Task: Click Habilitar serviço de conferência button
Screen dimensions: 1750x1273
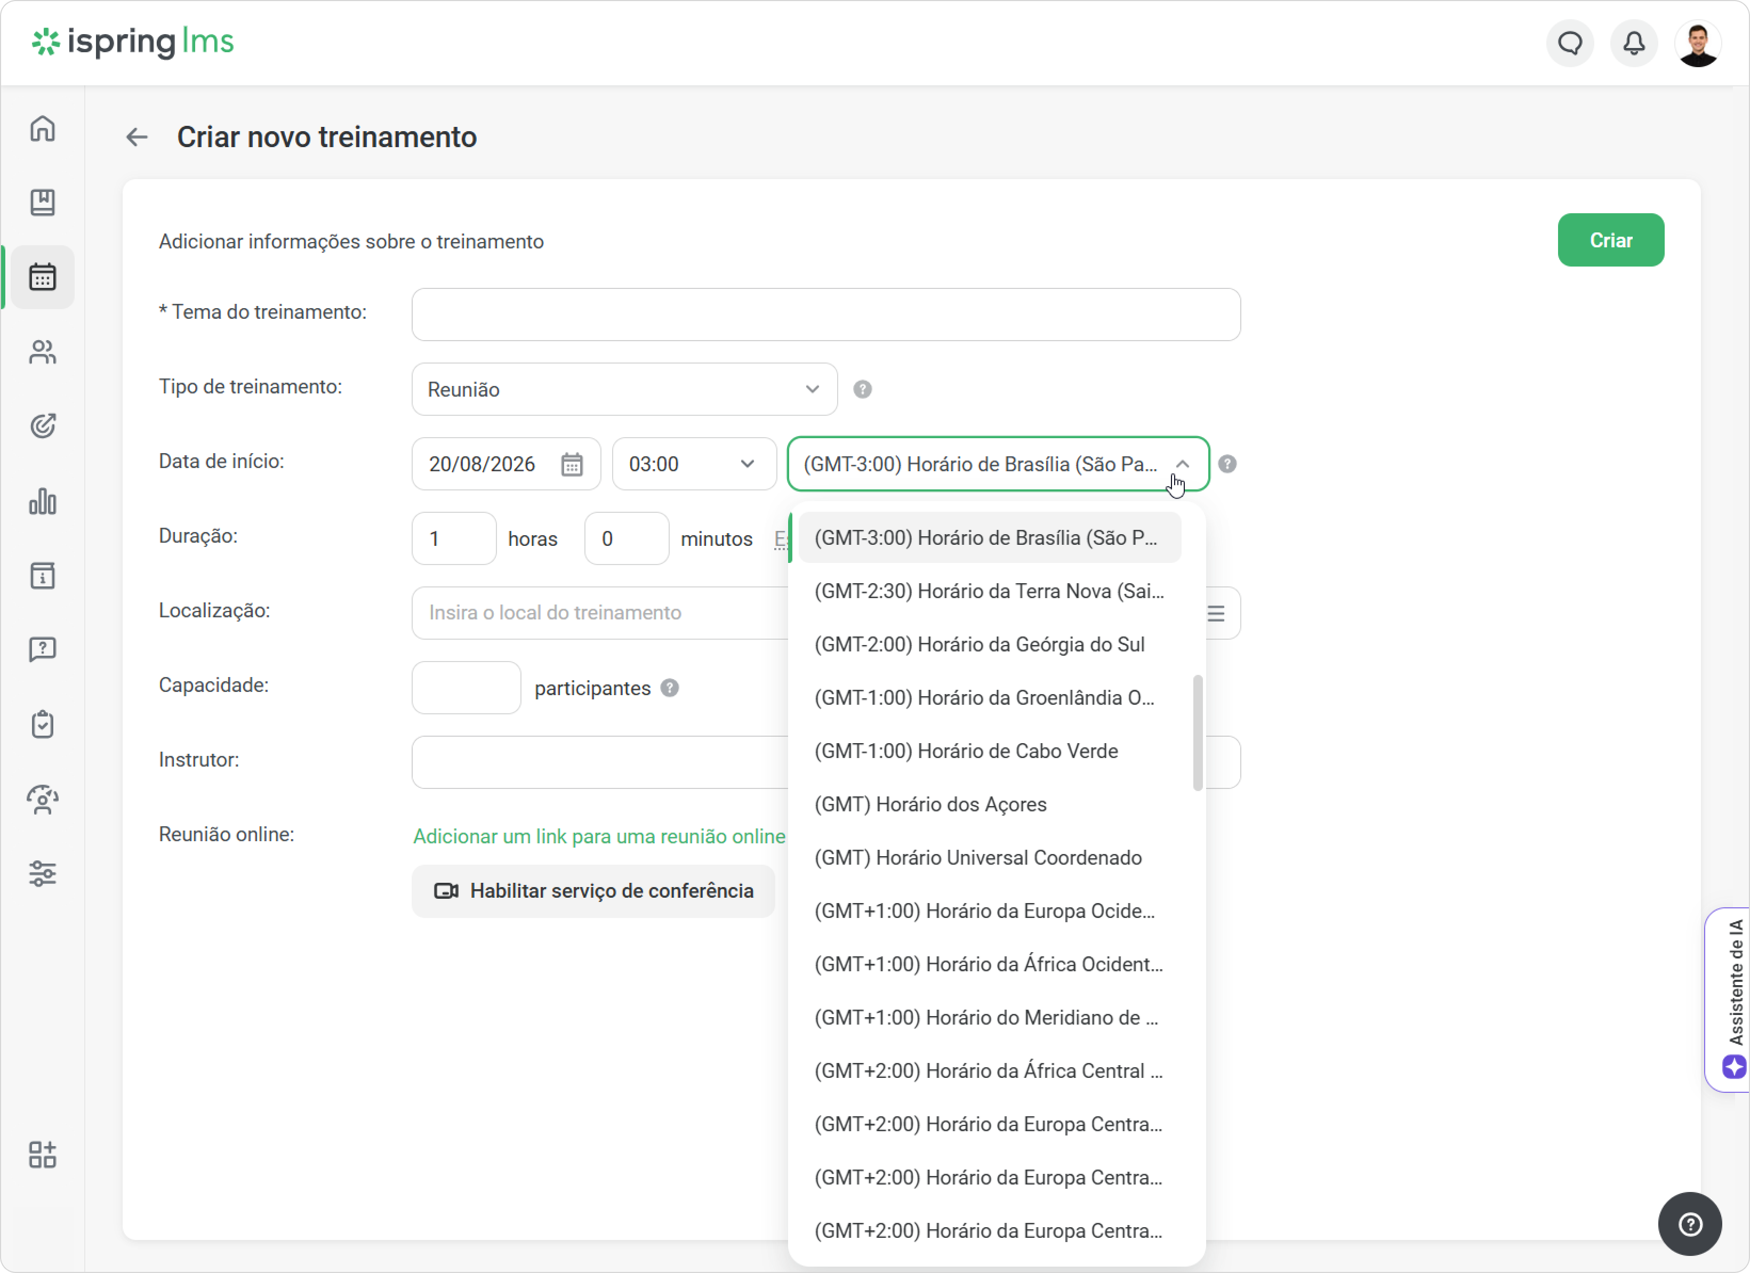Action: tap(592, 891)
